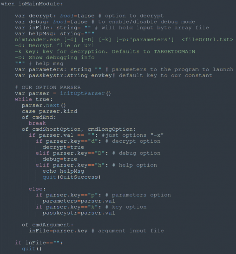
Task: Click the '-d: Decrypt file or url' text
Action: coord(55,46)
